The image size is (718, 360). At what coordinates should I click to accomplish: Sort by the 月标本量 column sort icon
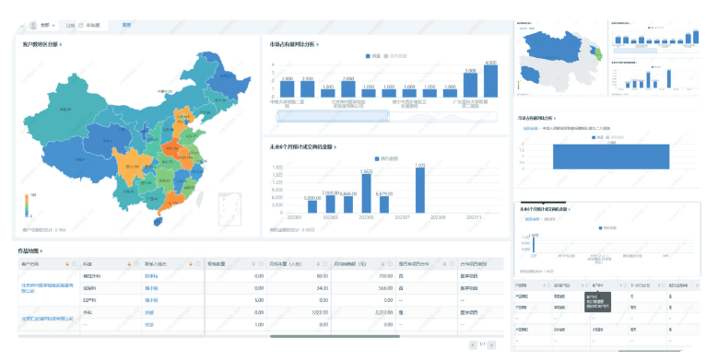tap(318, 264)
